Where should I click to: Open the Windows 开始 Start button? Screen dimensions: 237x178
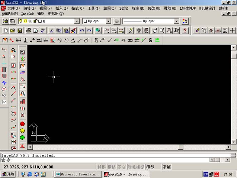8,174
